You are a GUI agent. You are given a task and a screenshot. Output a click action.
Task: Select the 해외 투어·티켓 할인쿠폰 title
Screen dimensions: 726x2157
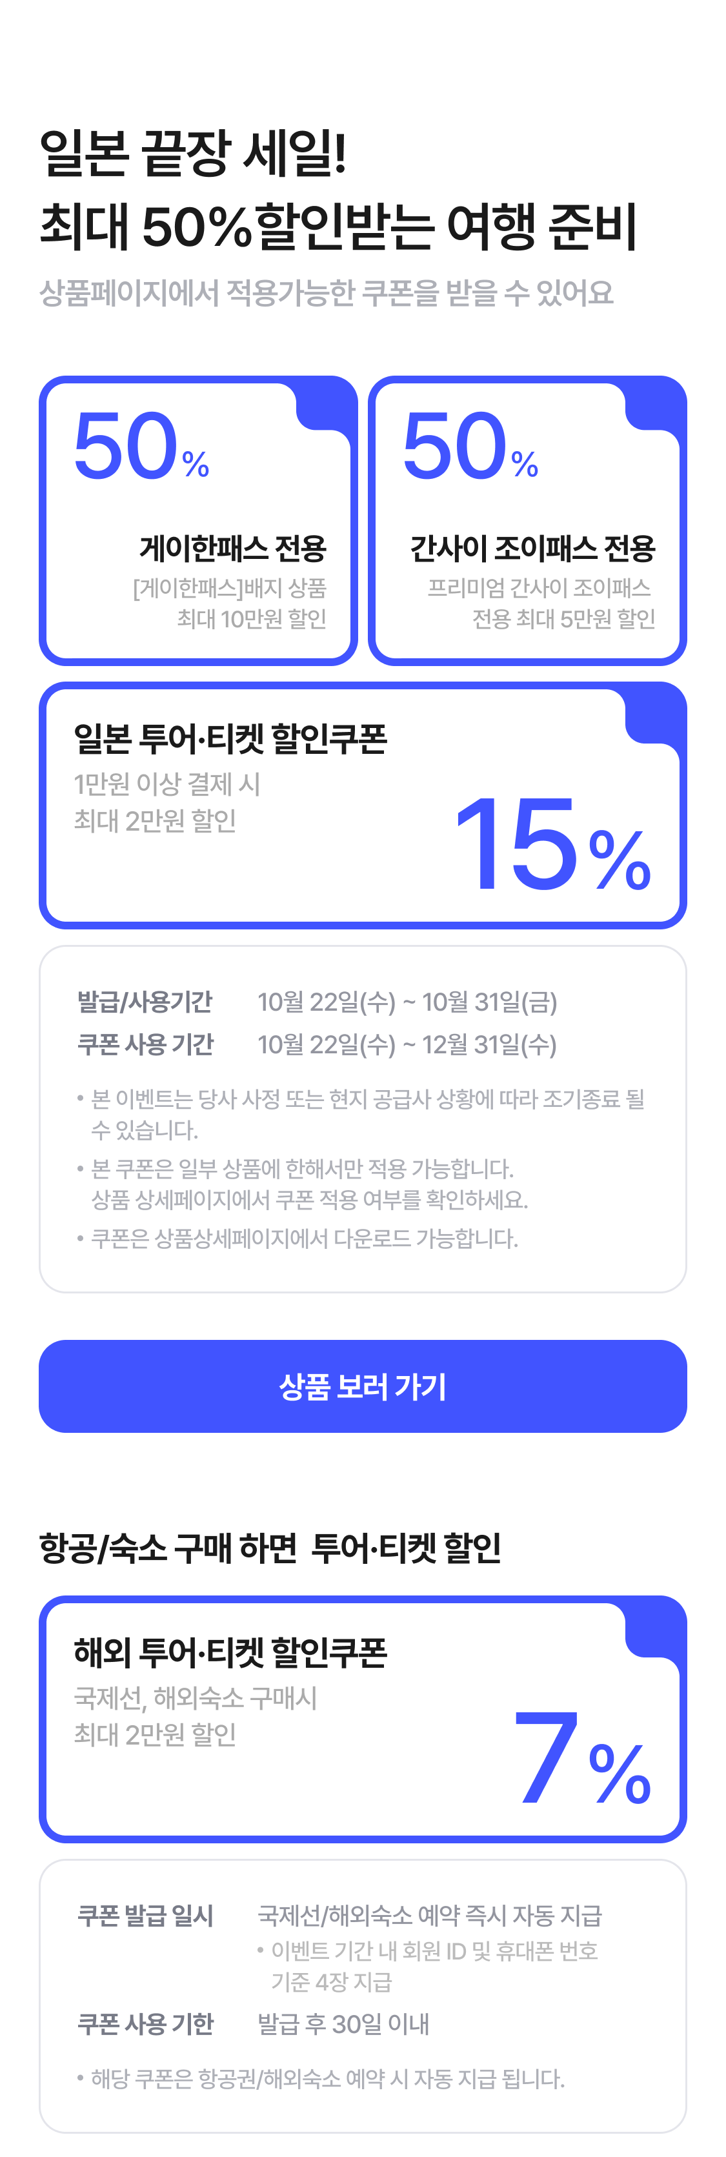230,1652
